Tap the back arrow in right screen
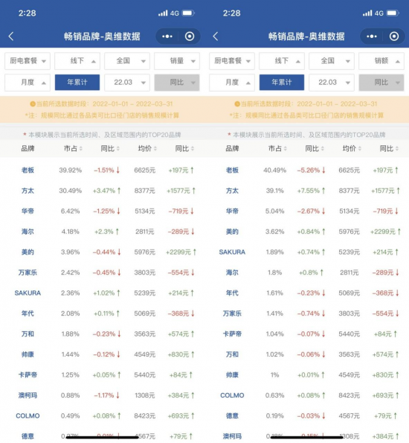The height and width of the screenshot is (443, 409). [x=216, y=36]
